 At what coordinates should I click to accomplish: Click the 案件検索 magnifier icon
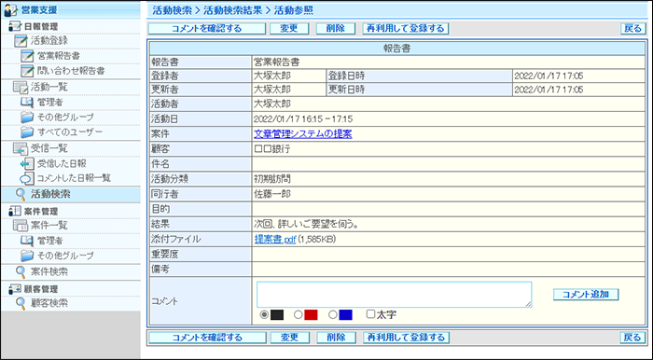[21, 272]
